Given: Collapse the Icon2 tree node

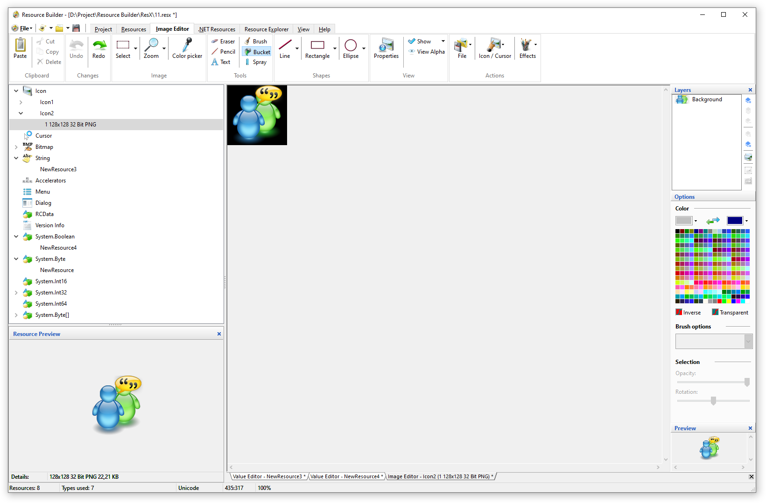Looking at the screenshot, I should point(21,113).
